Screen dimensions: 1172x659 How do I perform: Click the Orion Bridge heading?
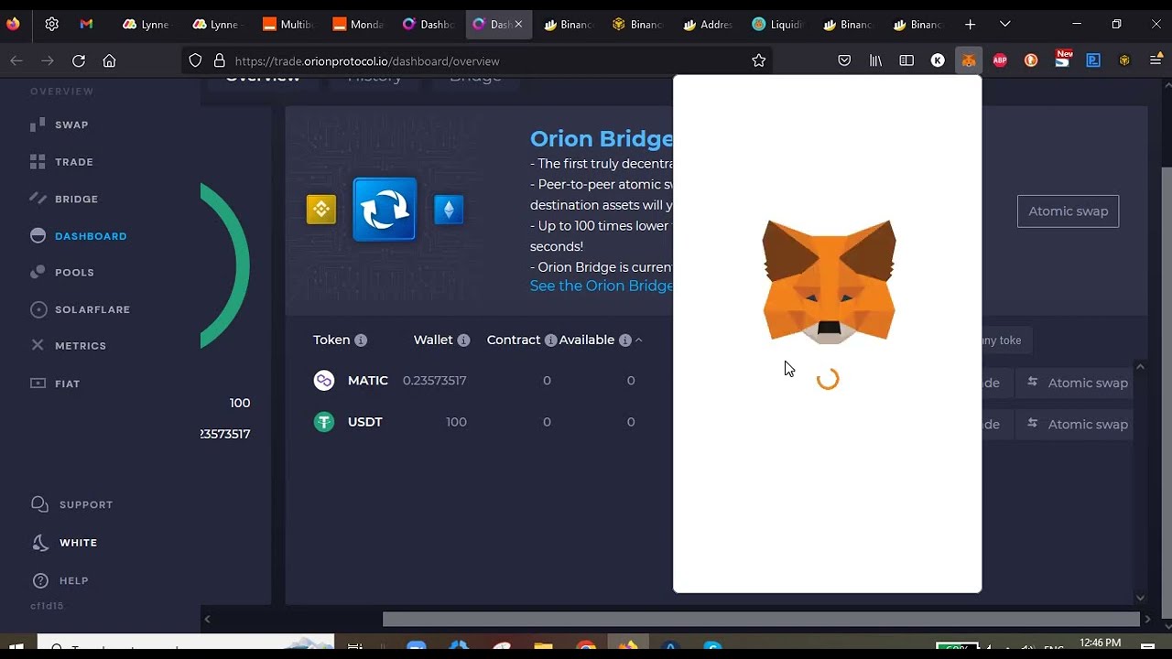point(602,138)
